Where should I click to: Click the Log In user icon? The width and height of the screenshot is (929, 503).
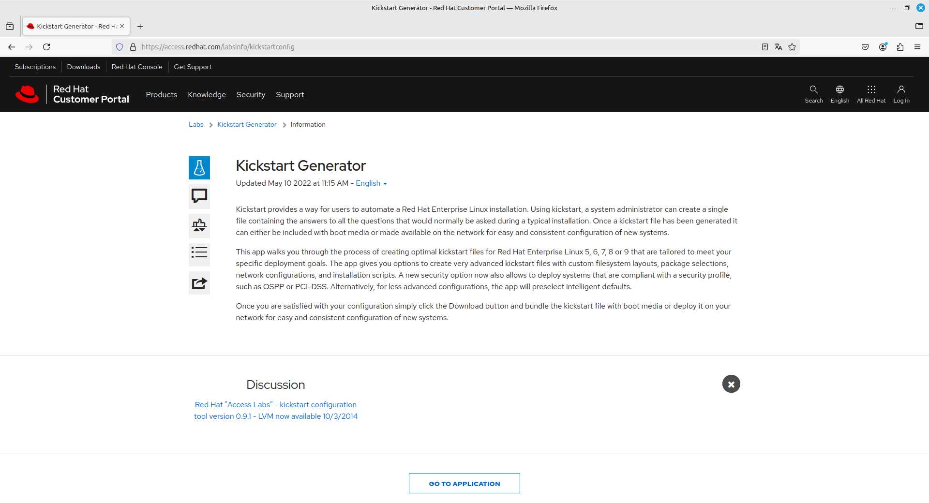[x=901, y=94]
